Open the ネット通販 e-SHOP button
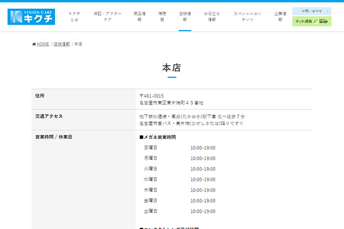The width and height of the screenshot is (344, 229). tap(312, 21)
